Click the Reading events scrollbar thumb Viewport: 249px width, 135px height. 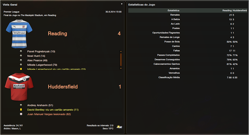pyautogui.click(x=121, y=58)
